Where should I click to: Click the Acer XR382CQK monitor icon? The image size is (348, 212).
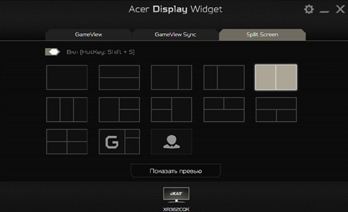point(176,195)
